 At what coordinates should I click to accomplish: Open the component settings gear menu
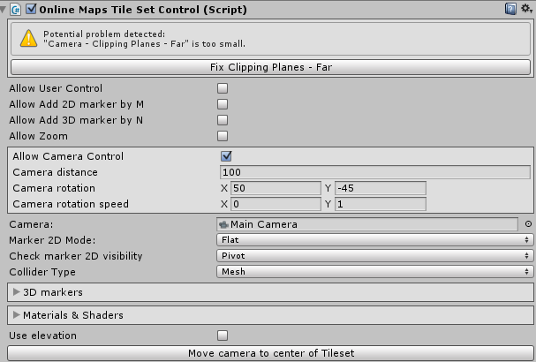coord(526,9)
